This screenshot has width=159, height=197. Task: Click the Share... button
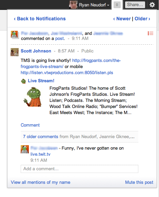point(135,5)
